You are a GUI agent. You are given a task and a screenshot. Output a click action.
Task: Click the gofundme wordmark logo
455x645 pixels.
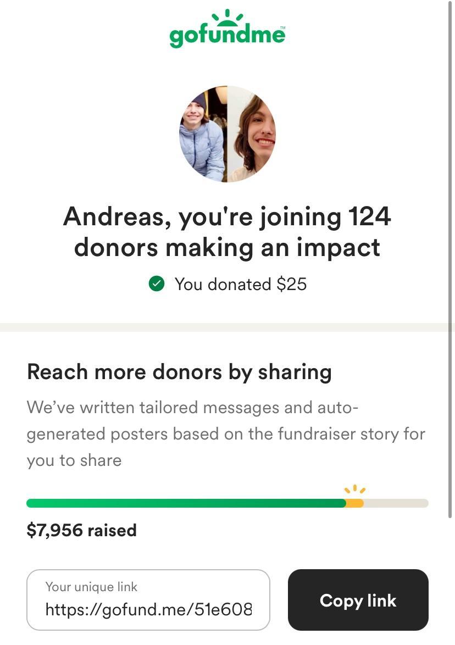(x=227, y=36)
